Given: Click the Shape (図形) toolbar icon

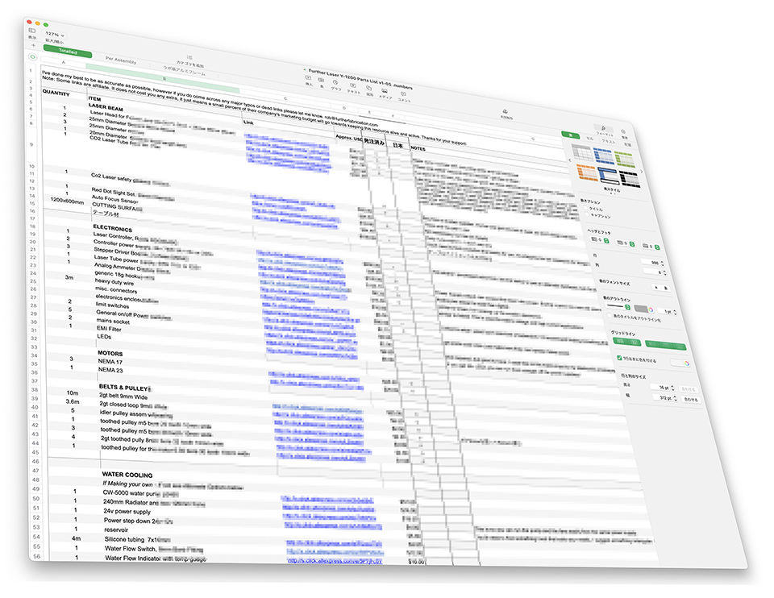Looking at the screenshot, I should [368, 88].
